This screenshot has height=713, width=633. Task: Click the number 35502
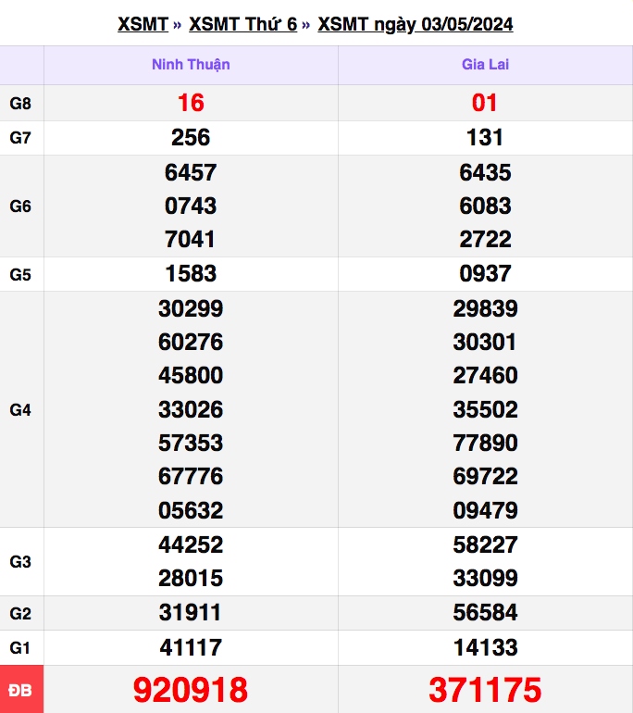point(485,409)
